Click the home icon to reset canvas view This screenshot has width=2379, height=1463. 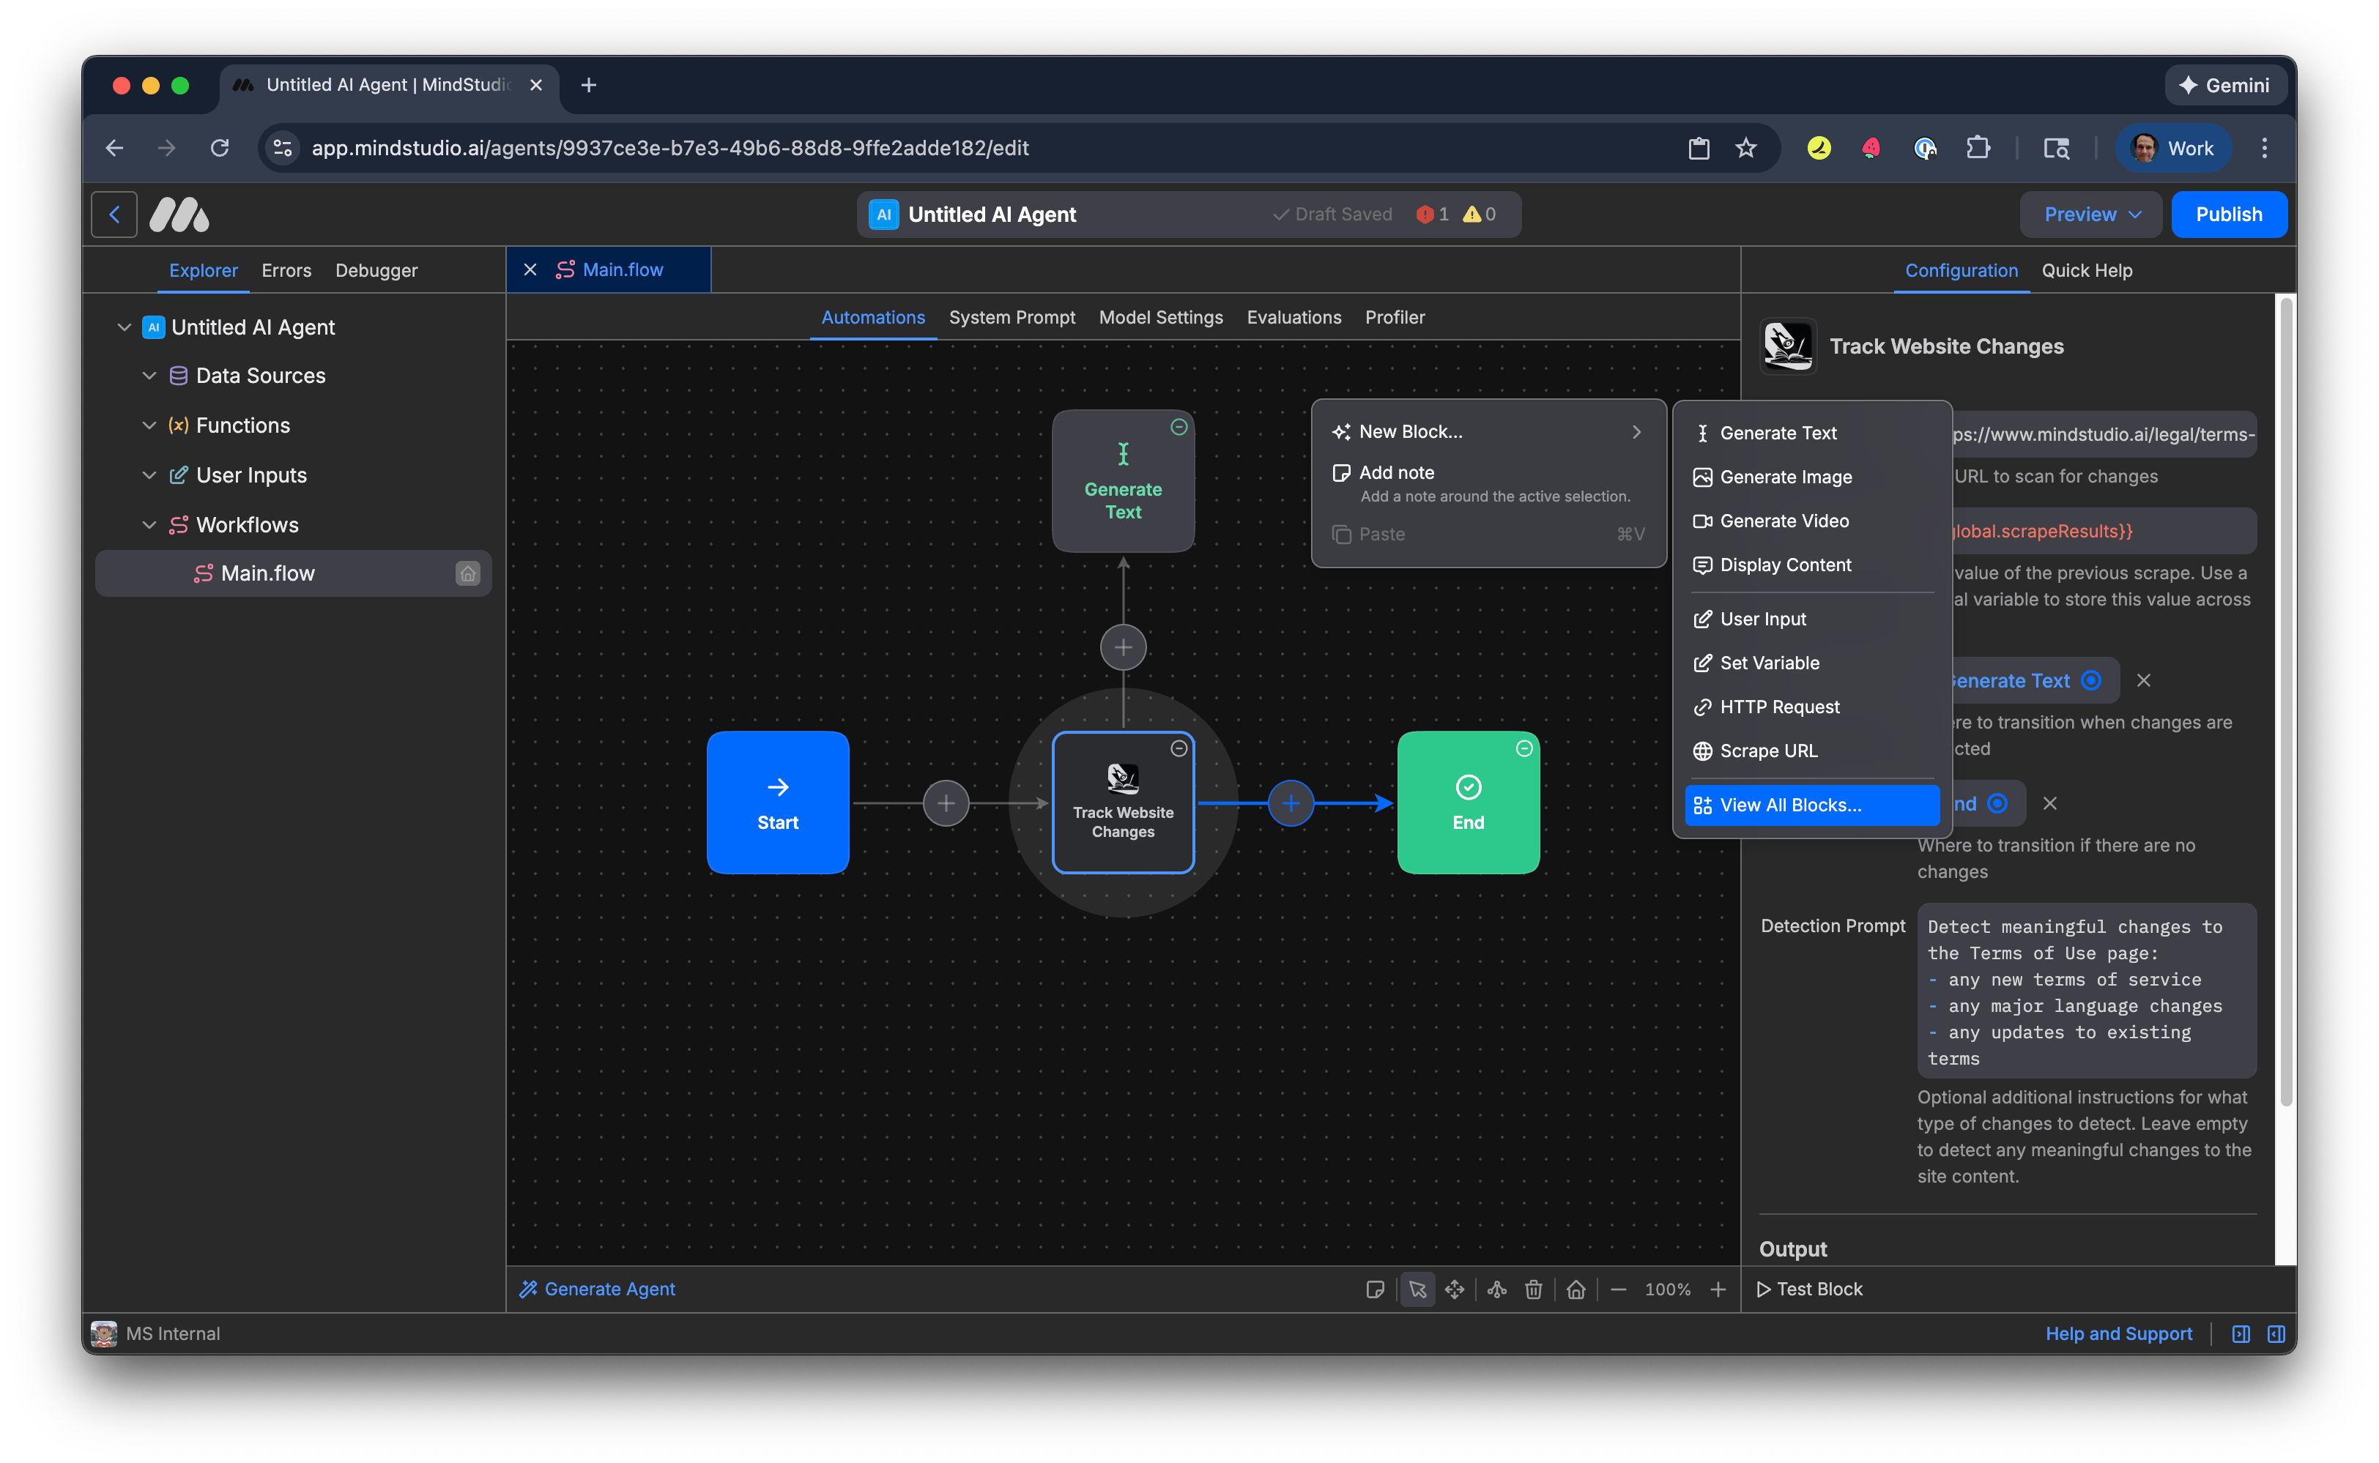point(1576,1289)
